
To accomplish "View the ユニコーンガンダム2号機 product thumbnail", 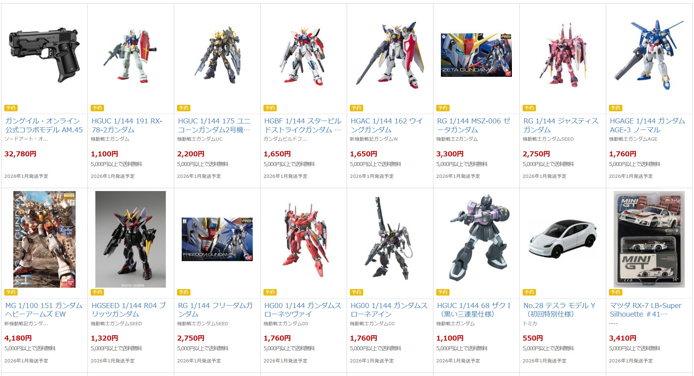I will pos(217,55).
